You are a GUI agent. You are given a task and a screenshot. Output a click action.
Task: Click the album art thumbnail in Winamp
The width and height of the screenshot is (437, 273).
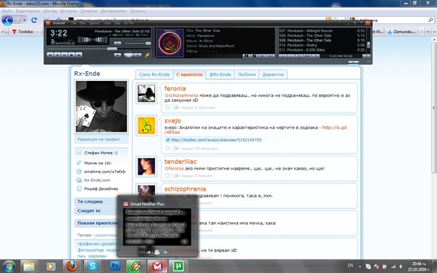click(170, 43)
